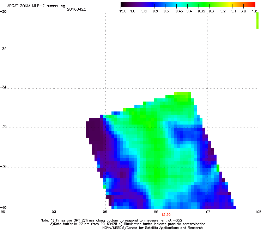Click the colorbar label 0.0
This screenshot has width=261, height=230.
pyautogui.click(x=243, y=11)
